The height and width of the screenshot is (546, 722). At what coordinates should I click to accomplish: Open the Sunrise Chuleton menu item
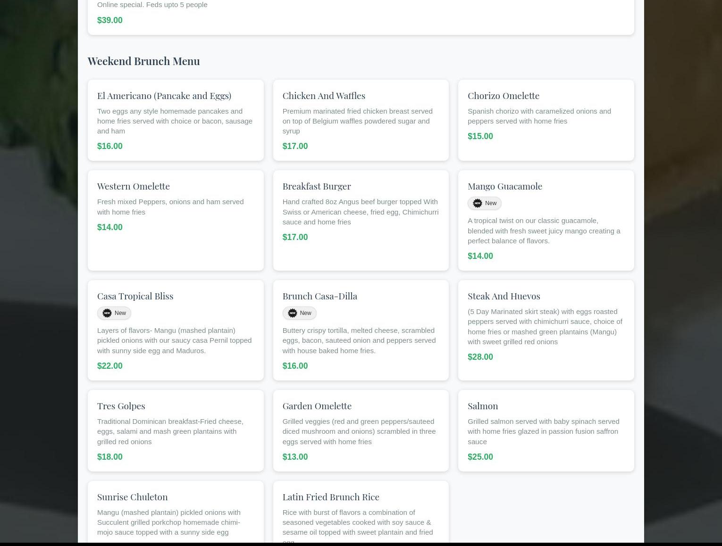132,496
